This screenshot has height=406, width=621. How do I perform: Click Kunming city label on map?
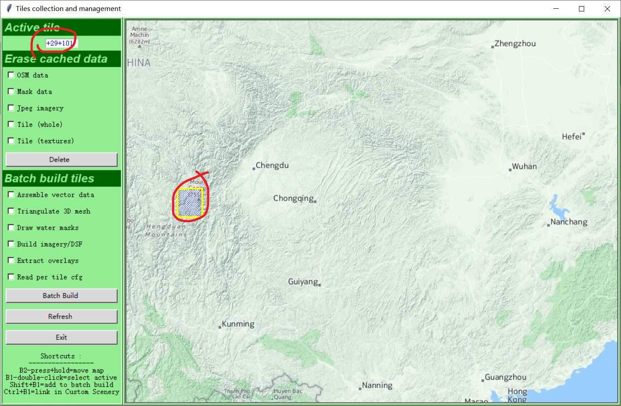click(x=238, y=324)
